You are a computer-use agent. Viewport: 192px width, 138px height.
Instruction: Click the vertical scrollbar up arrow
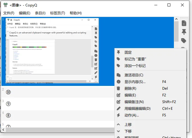176,19
